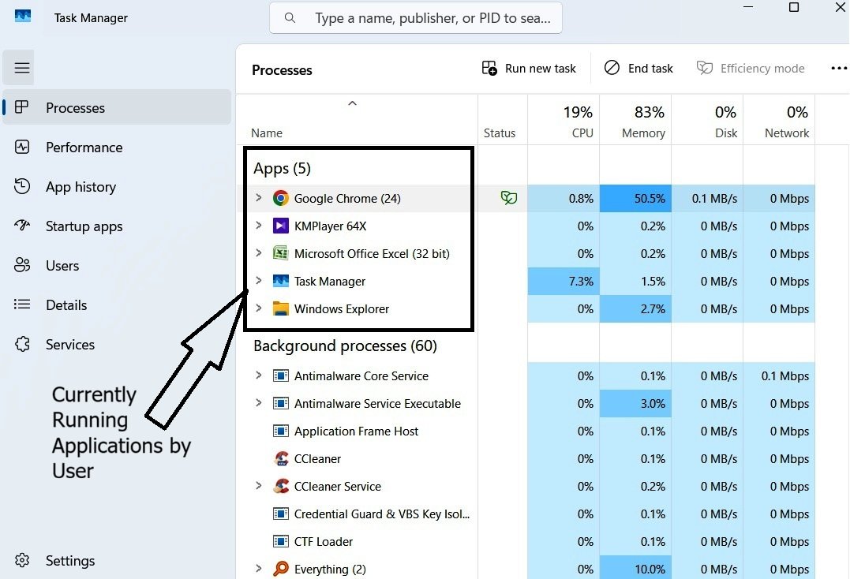Sort by the Disk column header
The image size is (850, 579).
click(707, 120)
